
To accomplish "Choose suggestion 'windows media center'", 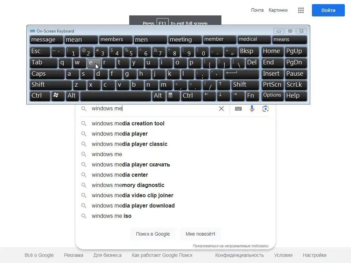I will [175, 175].
